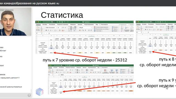176x99 pixels.
Task: Click Примечания button in 7 уровень window
Action: pyautogui.click(x=131, y=25)
